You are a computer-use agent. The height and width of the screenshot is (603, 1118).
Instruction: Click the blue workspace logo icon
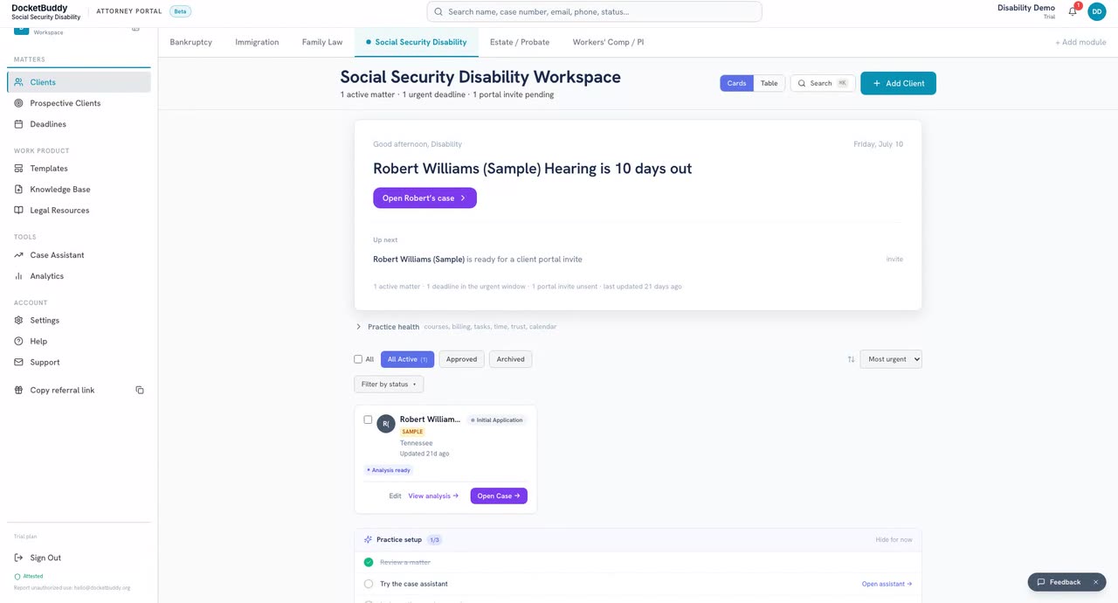pos(21,29)
